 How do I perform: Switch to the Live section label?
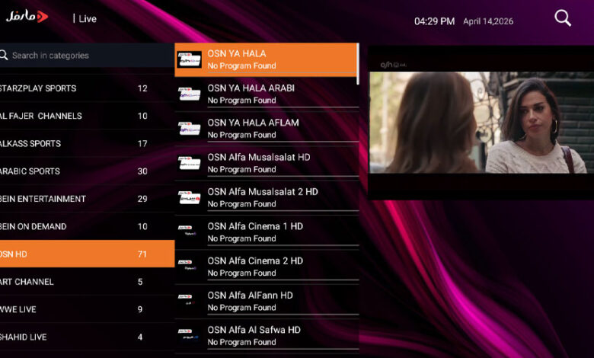(x=88, y=18)
